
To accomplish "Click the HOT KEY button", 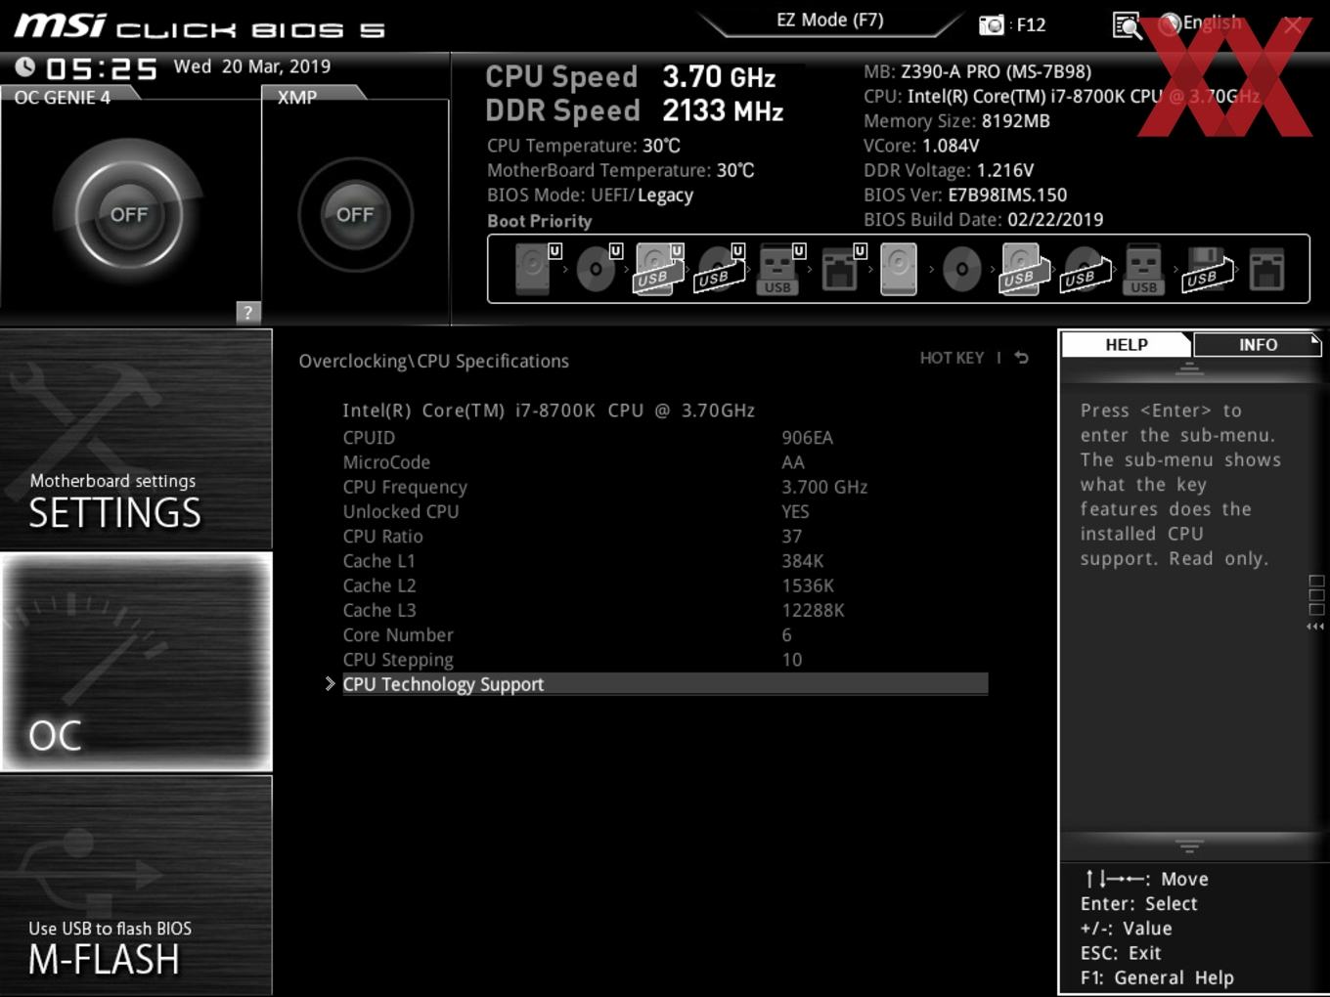I will [952, 358].
